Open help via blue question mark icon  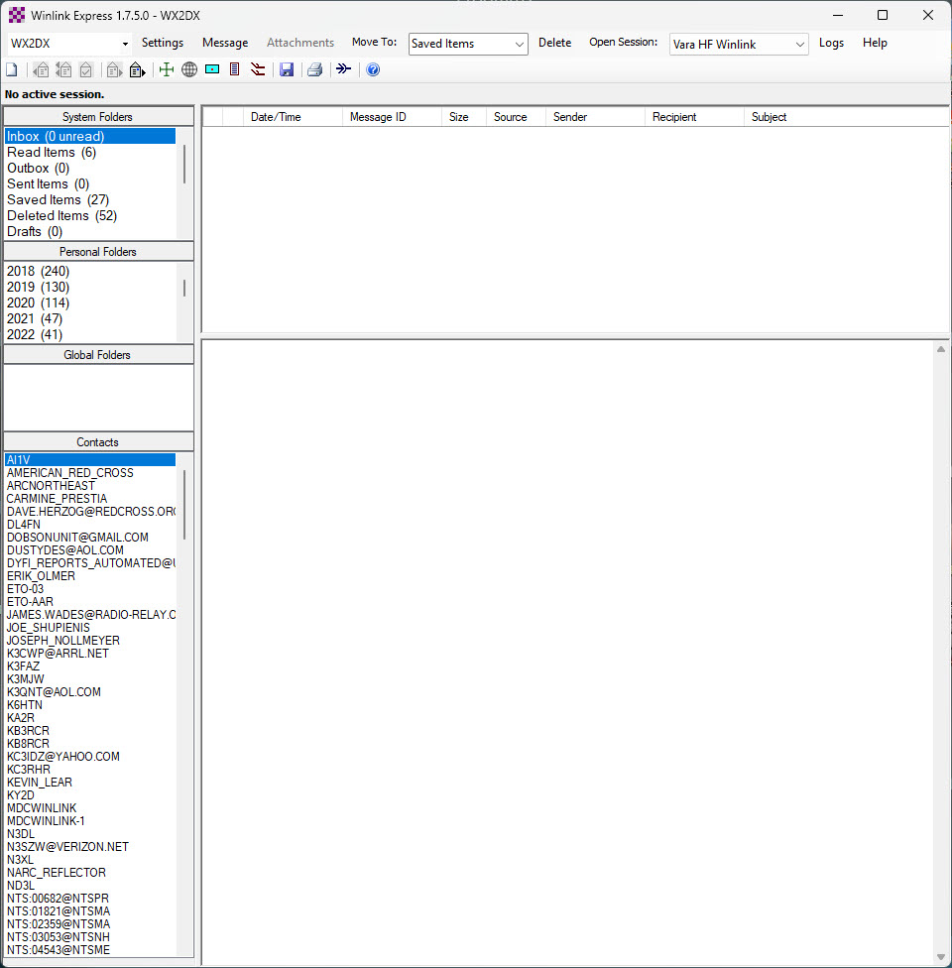pyautogui.click(x=373, y=69)
